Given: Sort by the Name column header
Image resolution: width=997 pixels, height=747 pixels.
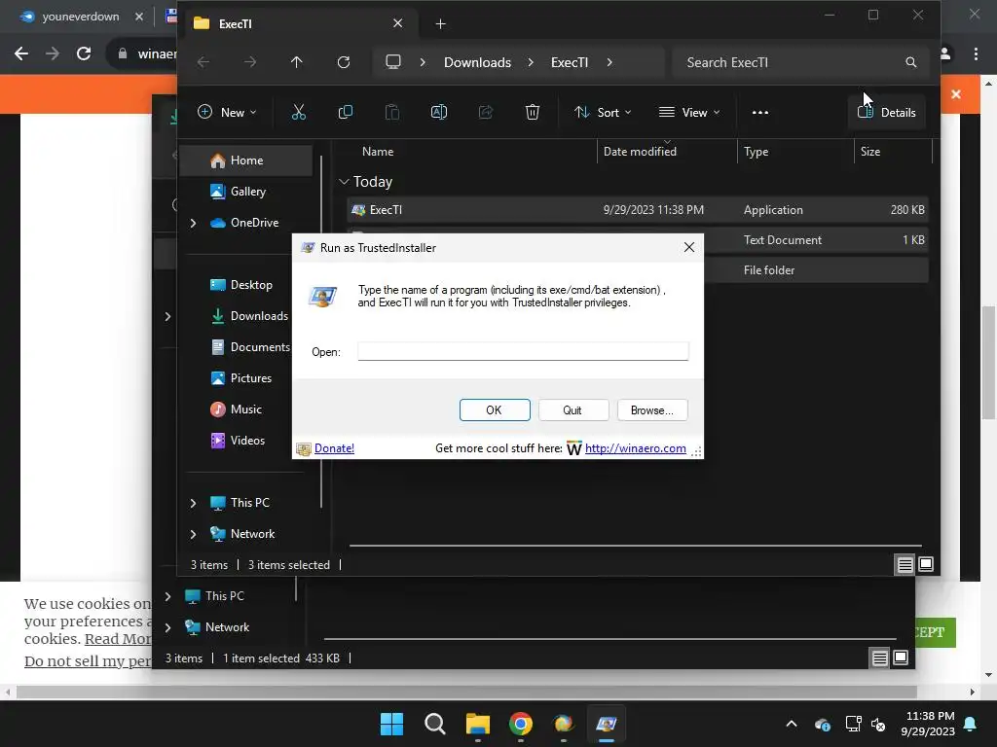Looking at the screenshot, I should click(378, 152).
